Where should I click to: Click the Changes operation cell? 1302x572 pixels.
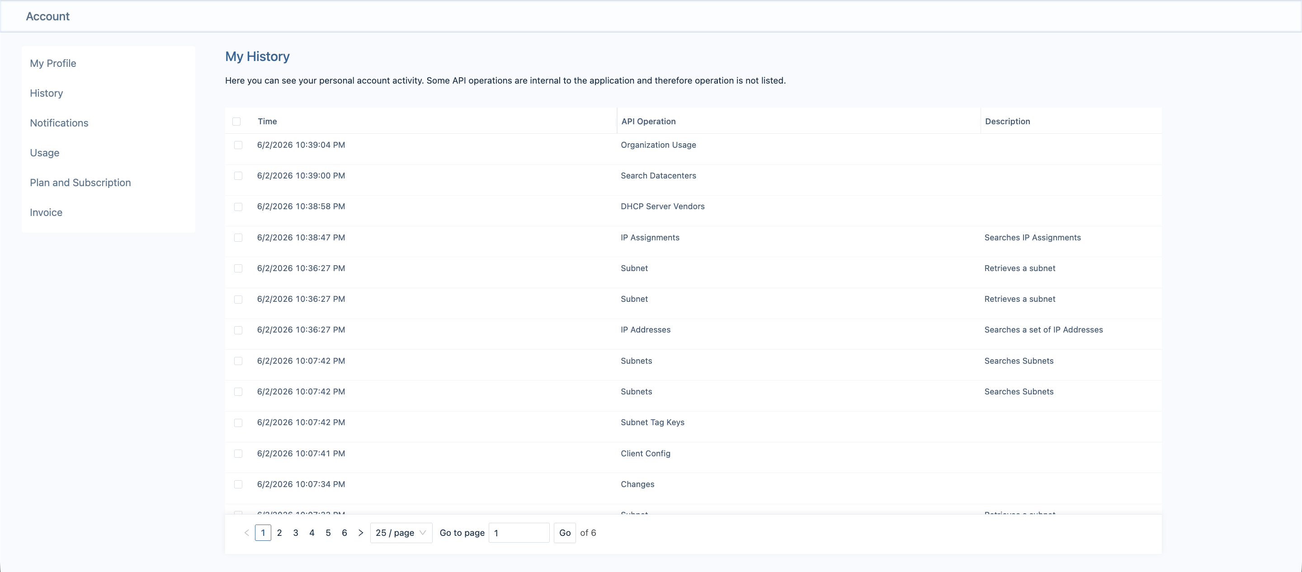click(637, 484)
